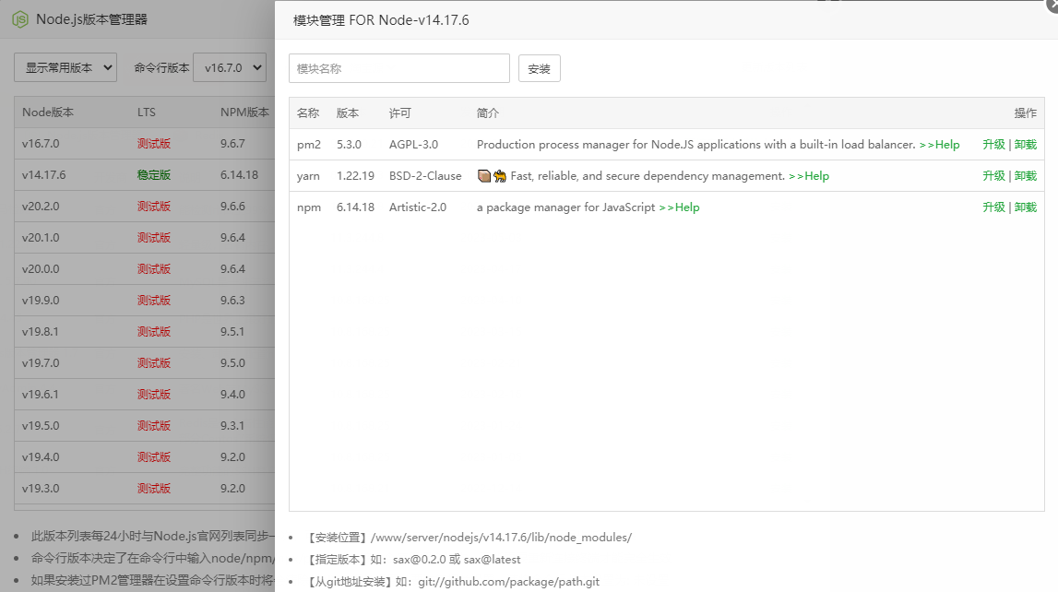Click 卸载 for the pm2 module
This screenshot has height=592, width=1058.
(1026, 145)
